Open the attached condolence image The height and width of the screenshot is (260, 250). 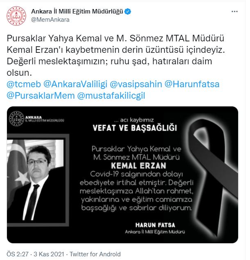pos(123,175)
